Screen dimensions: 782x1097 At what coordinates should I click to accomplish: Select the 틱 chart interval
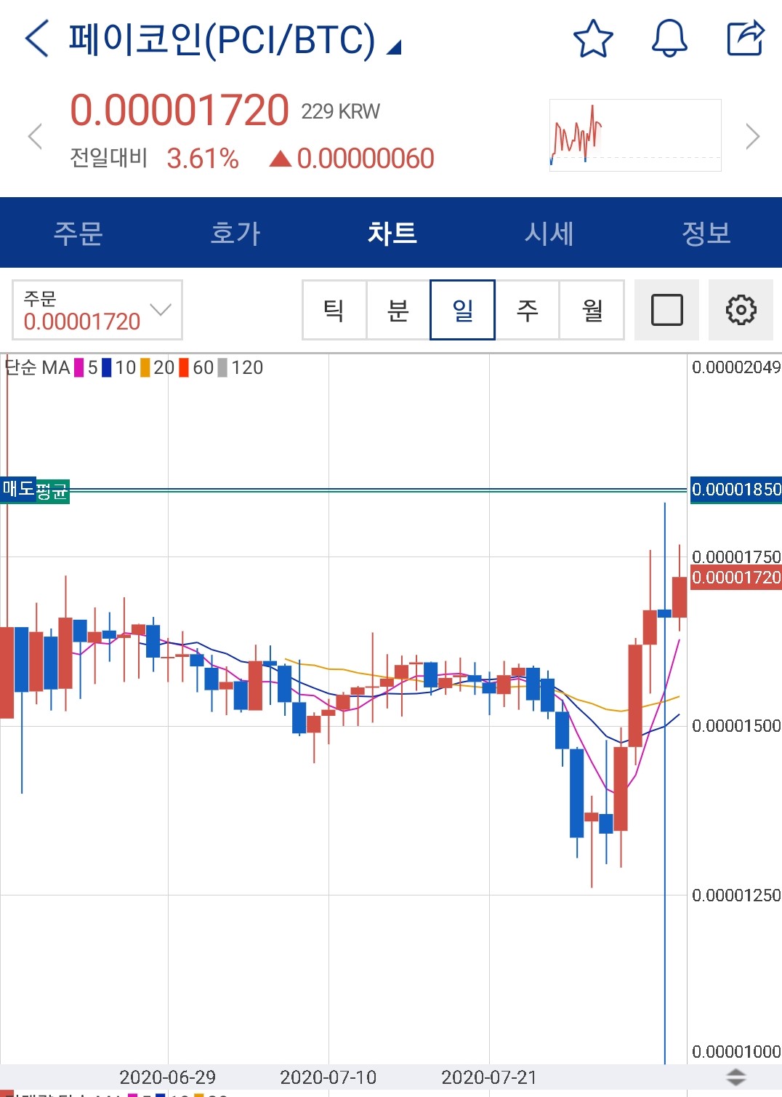coord(334,310)
